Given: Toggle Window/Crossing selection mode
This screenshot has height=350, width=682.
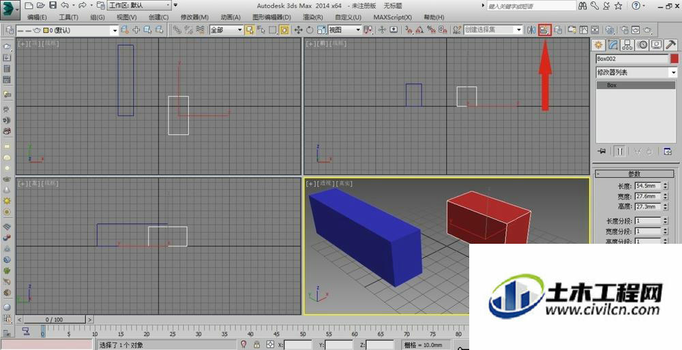Looking at the screenshot, I should (x=284, y=30).
